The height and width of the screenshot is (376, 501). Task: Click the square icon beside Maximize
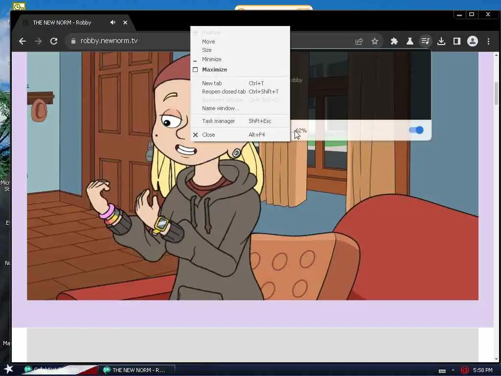(x=195, y=70)
